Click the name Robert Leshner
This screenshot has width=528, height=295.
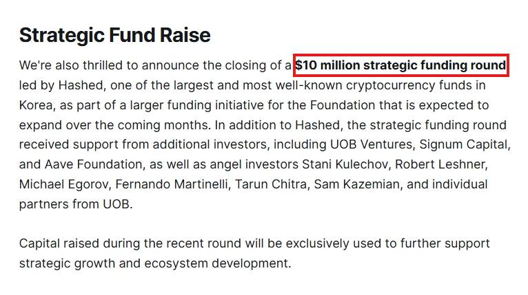[440, 164]
